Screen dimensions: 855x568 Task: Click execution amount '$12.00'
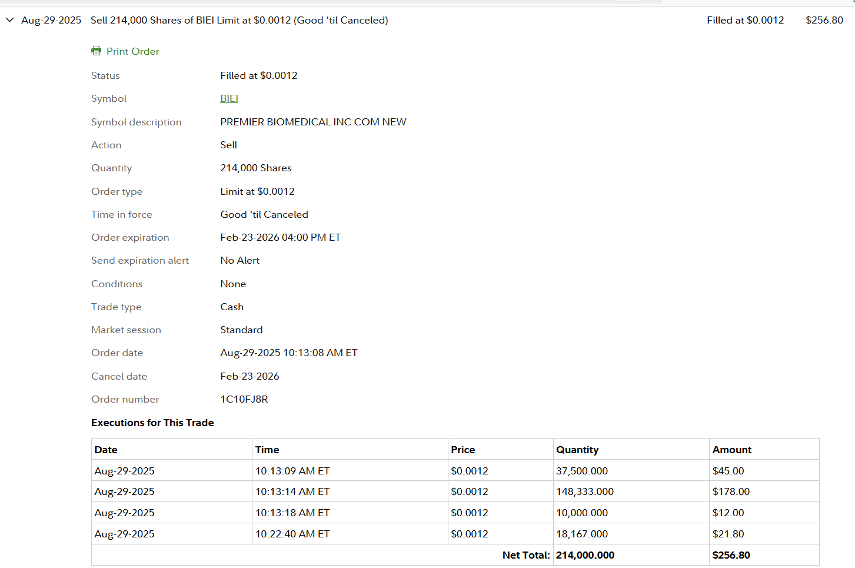tap(728, 513)
